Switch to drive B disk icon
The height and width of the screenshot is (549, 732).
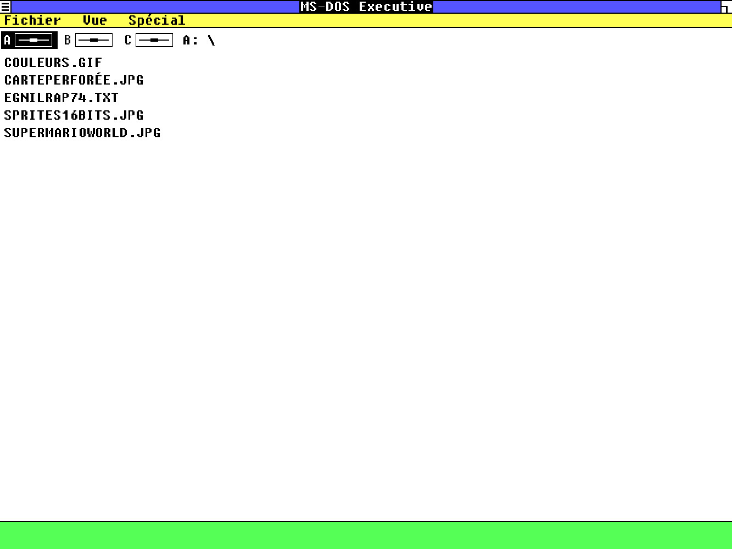click(94, 41)
